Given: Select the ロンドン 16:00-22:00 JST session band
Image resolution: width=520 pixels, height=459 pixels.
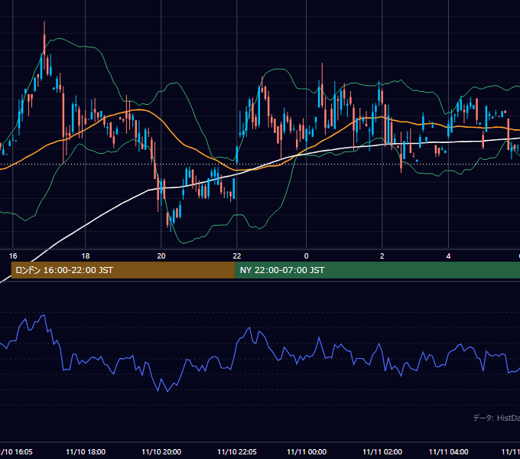Looking at the screenshot, I should click(123, 270).
